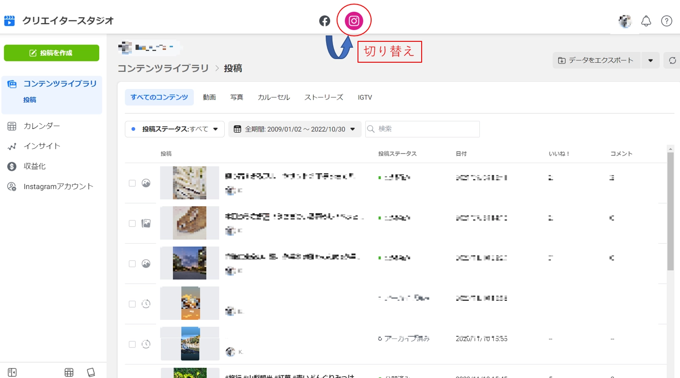Switch to すべてのコンテンツ tab
This screenshot has height=378, width=680.
159,97
